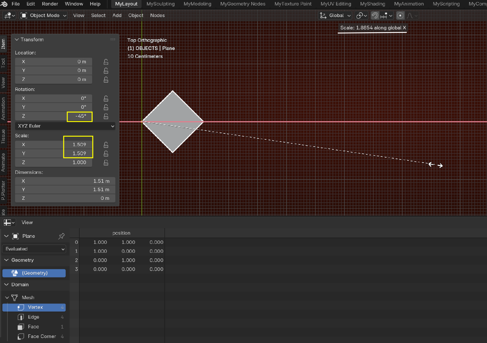487x343 pixels.
Task: Click the Mesh domain triangle icon
Action: [x=15, y=297]
